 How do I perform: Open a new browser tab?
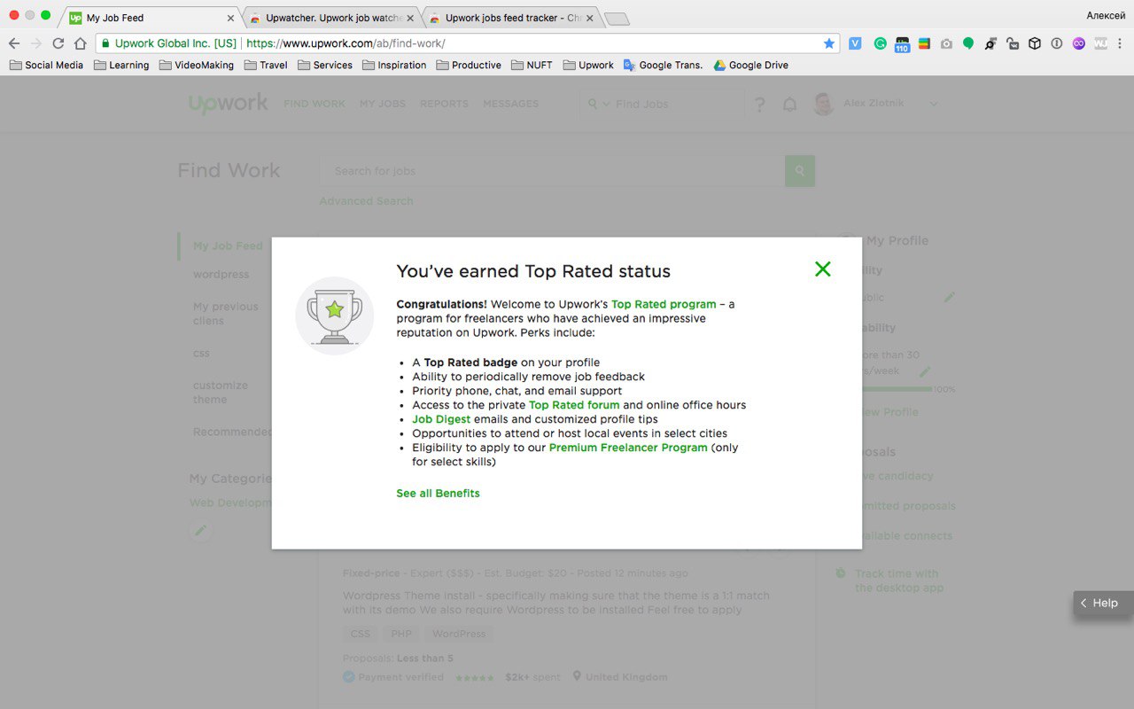(617, 19)
